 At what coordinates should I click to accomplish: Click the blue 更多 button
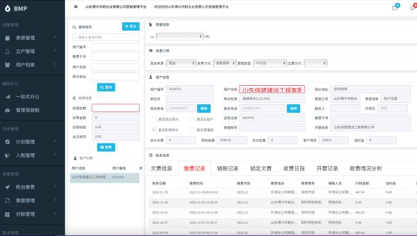tap(131, 26)
